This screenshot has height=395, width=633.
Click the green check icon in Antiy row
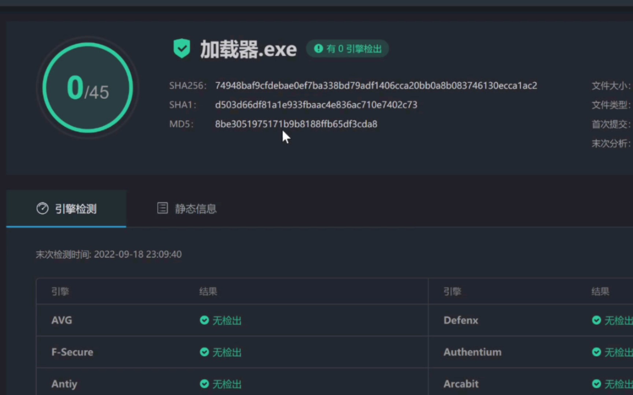point(204,384)
